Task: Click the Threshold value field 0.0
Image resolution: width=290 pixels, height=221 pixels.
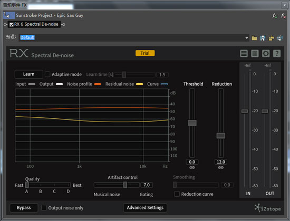Action: [192, 162]
